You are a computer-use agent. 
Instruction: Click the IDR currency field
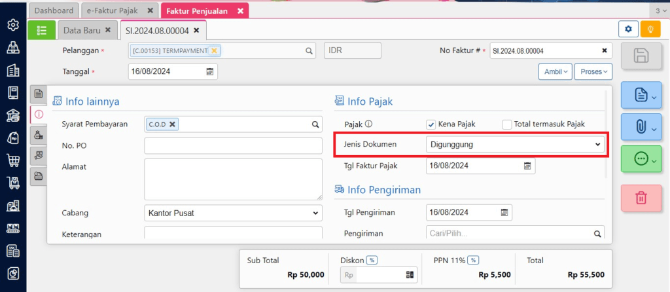[353, 50]
